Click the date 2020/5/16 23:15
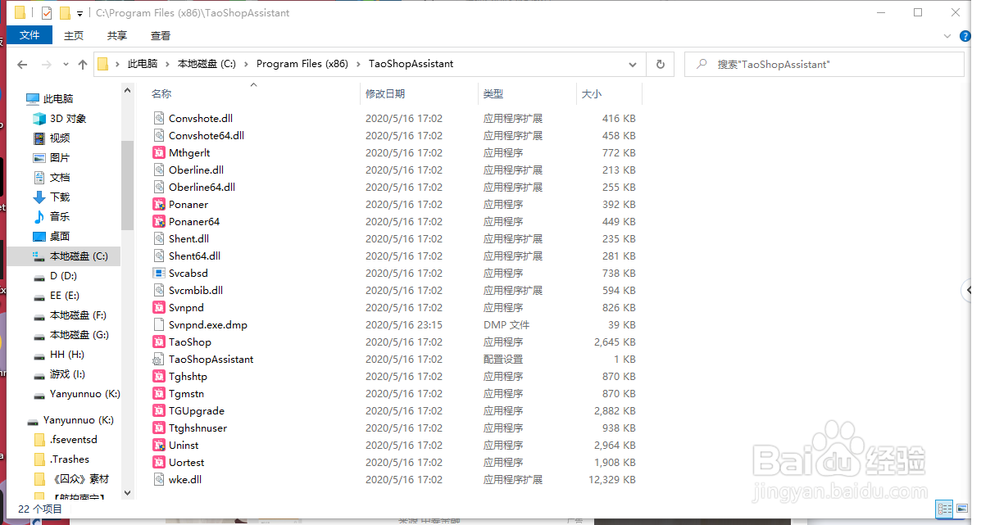This screenshot has height=525, width=981. 403,325
